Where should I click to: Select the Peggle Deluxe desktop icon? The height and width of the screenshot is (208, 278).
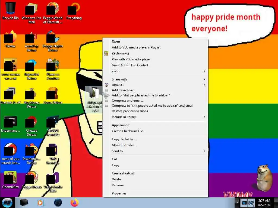coord(31,180)
